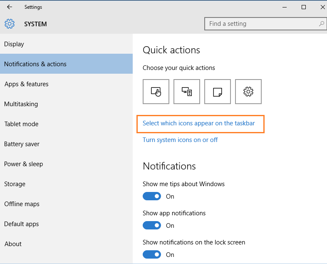Open the Display settings page
This screenshot has height=264, width=327.
tap(66, 44)
